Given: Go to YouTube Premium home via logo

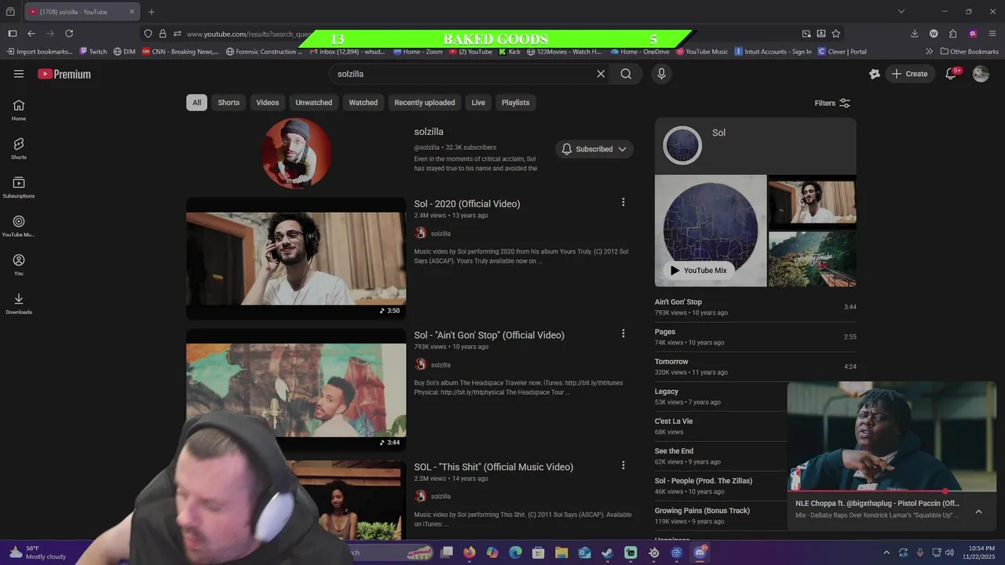Looking at the screenshot, I should click(64, 74).
